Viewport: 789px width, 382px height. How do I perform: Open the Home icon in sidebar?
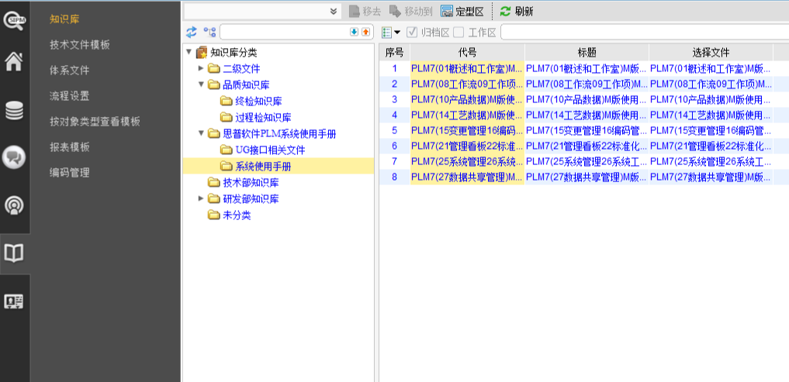(x=14, y=63)
